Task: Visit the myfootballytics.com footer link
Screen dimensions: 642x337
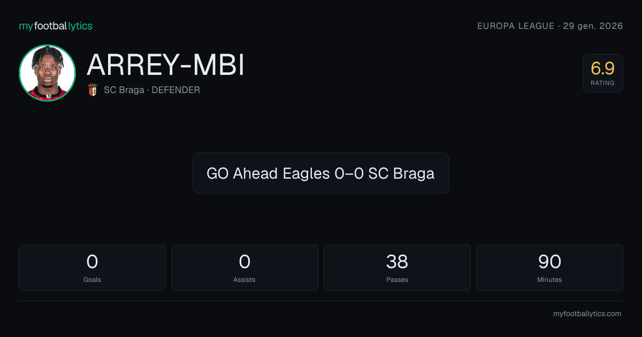Action: [x=587, y=314]
